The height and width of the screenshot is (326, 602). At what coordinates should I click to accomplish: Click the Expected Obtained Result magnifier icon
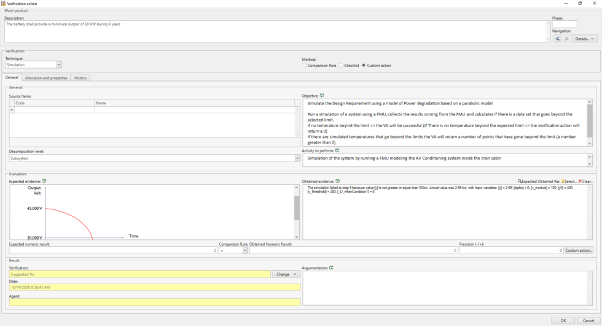[520, 182]
